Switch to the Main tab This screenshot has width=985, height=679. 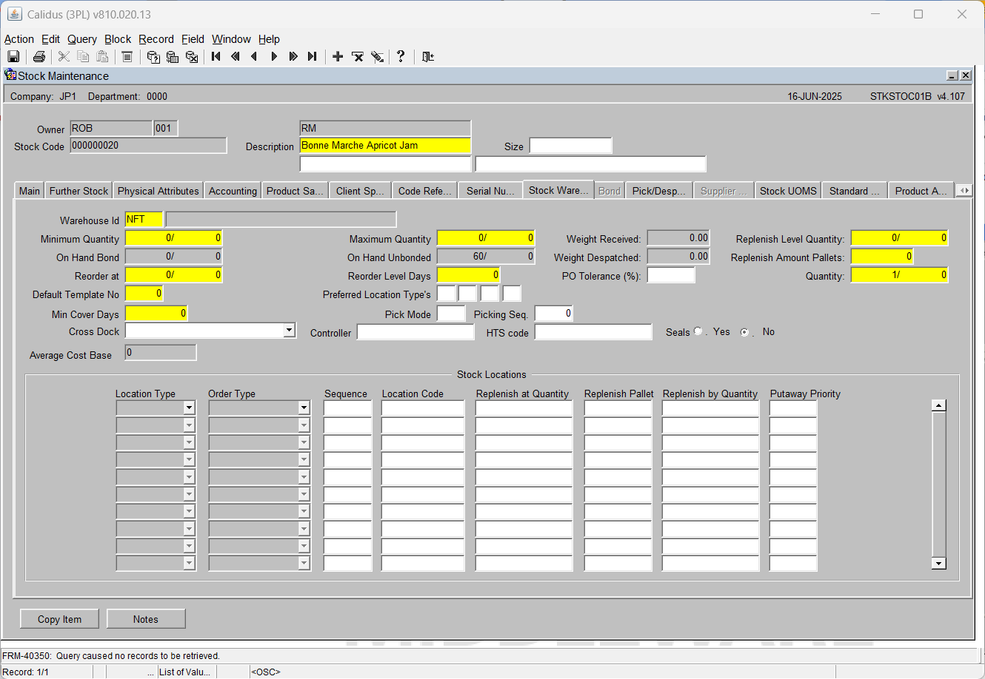[x=30, y=191]
